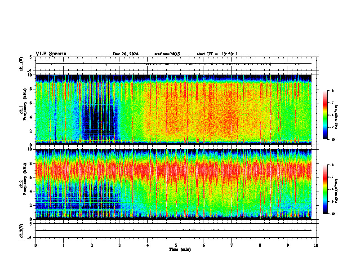Click time axis tick label "8"
Viewport: 356px width, 275px height.
pyautogui.click(x=260, y=245)
